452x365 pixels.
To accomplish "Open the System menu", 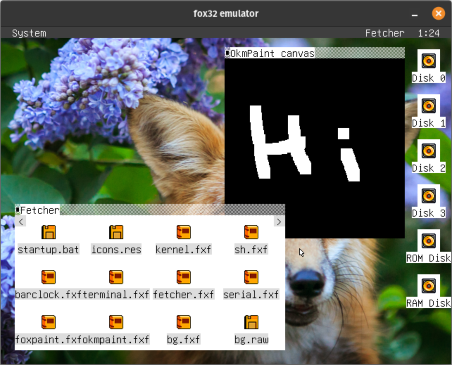I will coord(29,33).
